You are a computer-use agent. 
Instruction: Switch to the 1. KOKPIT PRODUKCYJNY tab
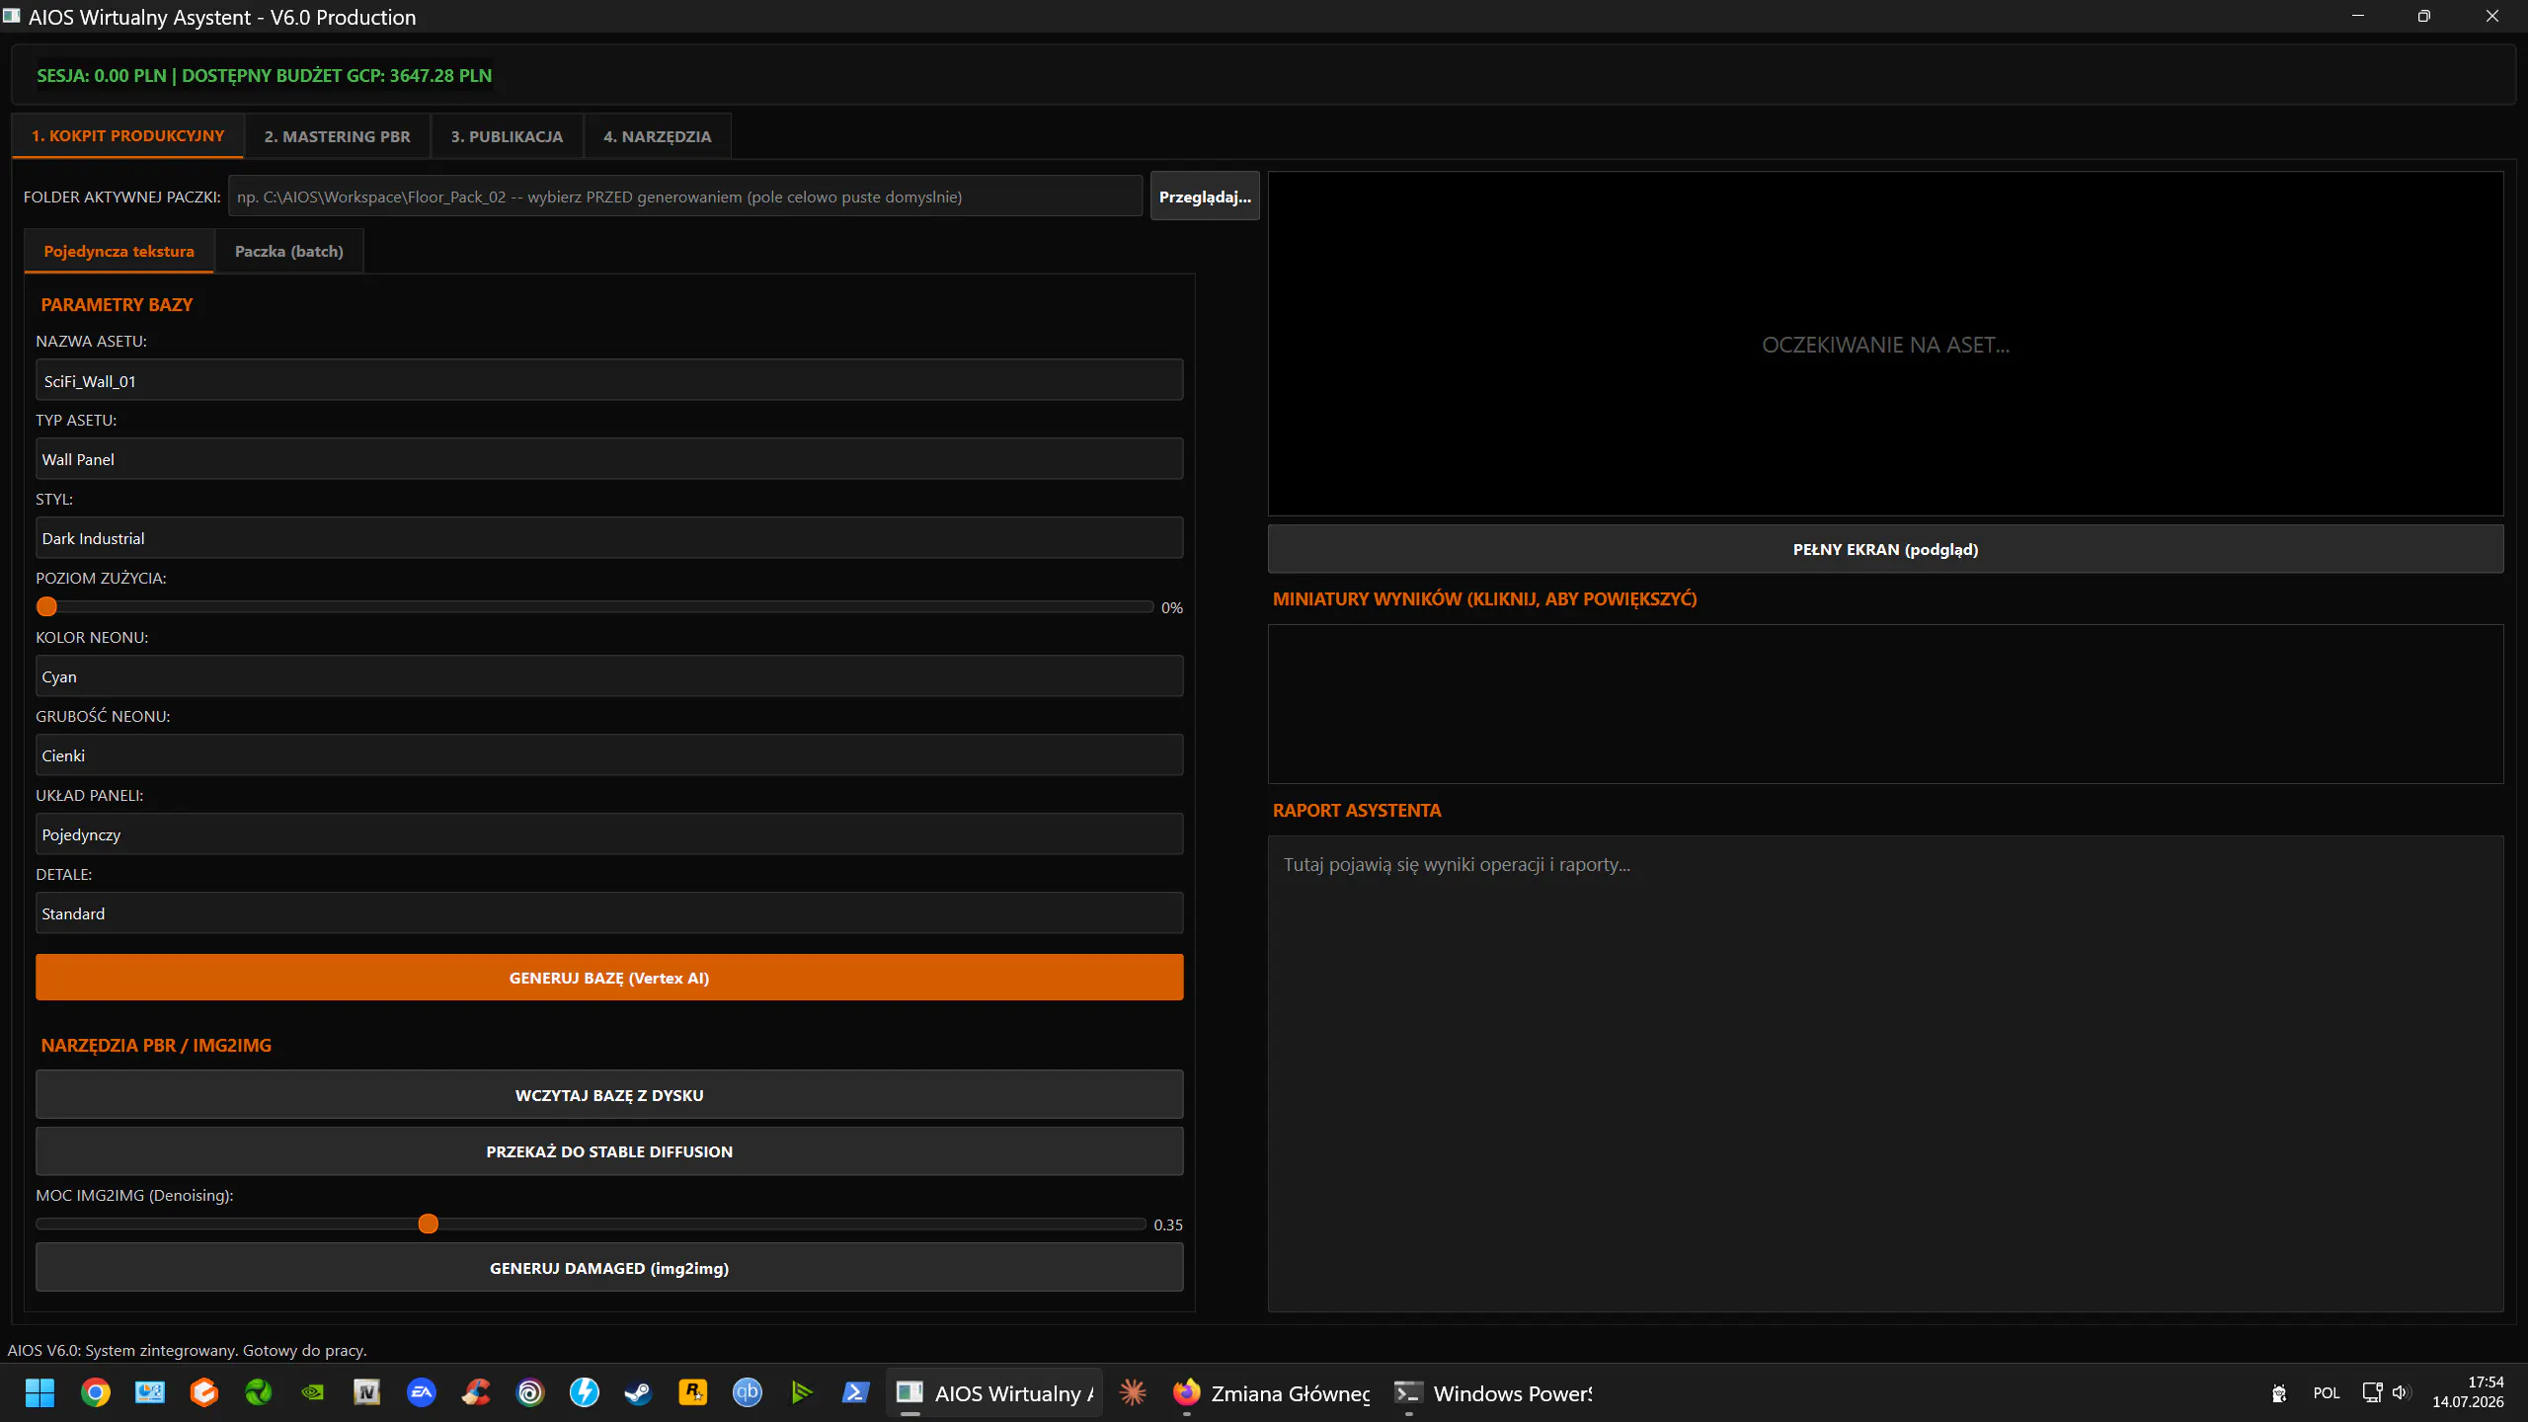127,136
